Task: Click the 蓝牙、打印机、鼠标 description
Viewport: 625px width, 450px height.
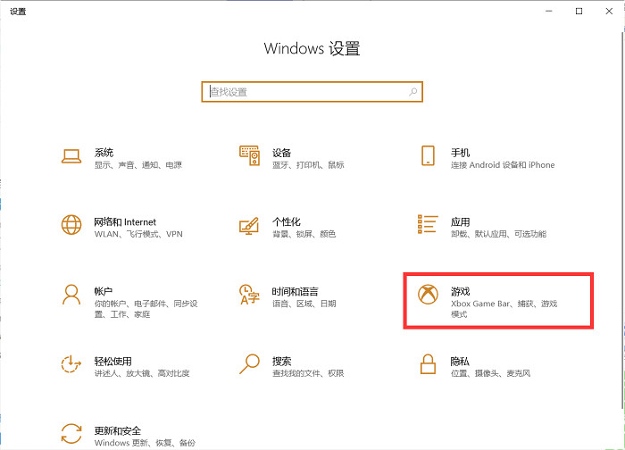Action: (308, 165)
